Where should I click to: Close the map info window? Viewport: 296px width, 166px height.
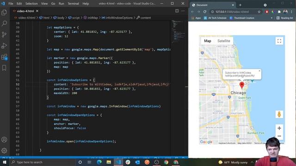[x=259, y=71]
